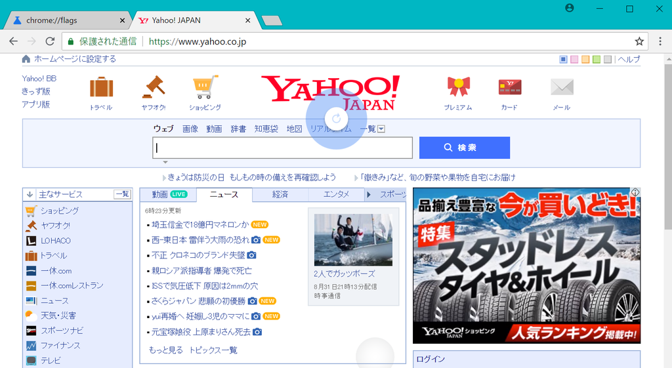Reload the page with the refresh button
The width and height of the screenshot is (672, 368).
click(x=50, y=41)
